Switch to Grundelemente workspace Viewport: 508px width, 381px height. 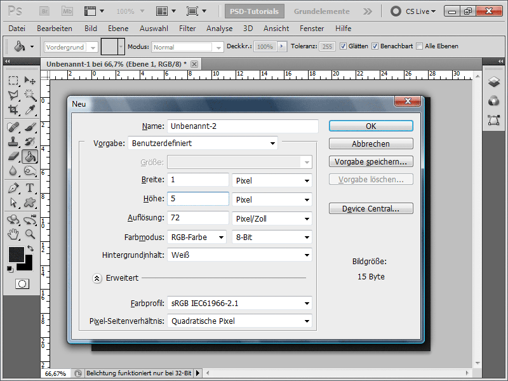(x=321, y=11)
